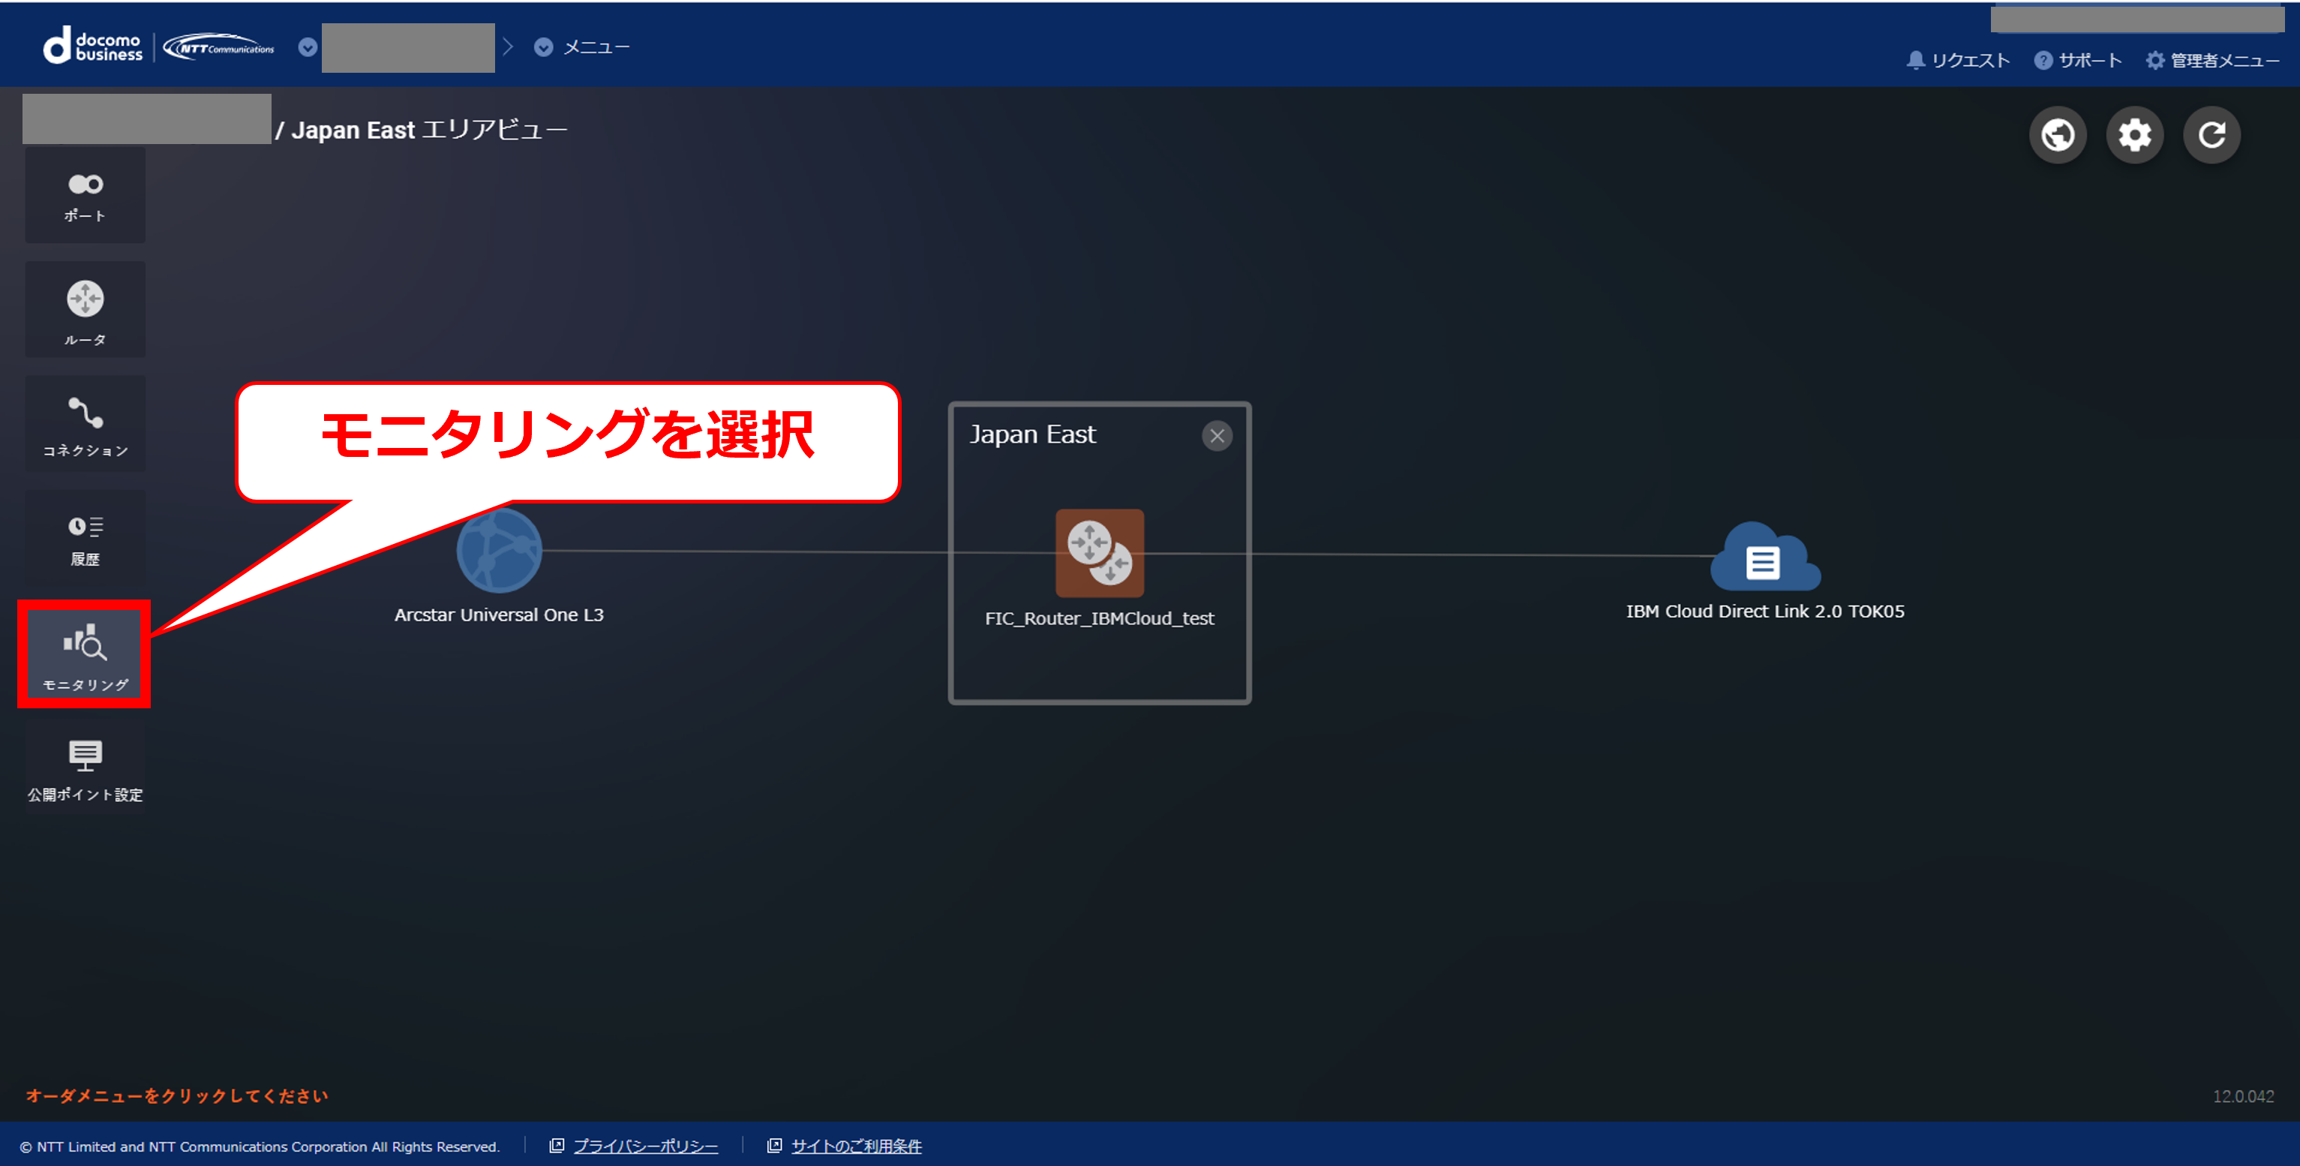Viewport: 2300px width, 1166px height.
Task: Expand the tenant dropdown chevron in header
Action: click(x=307, y=47)
